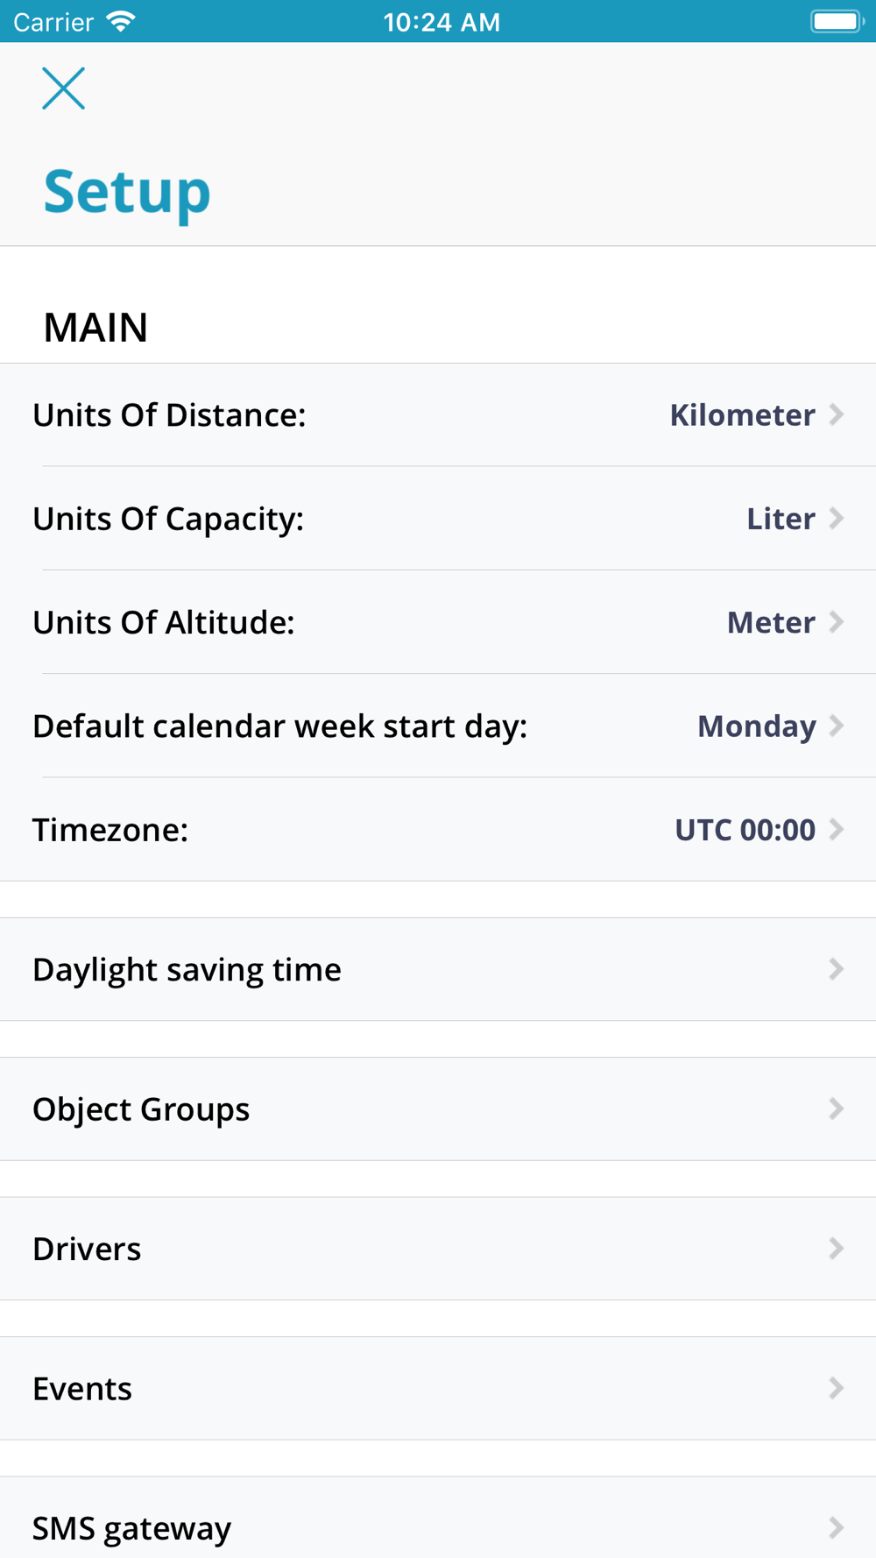Open the SMS gateway settings
The width and height of the screenshot is (876, 1558).
point(132,1528)
